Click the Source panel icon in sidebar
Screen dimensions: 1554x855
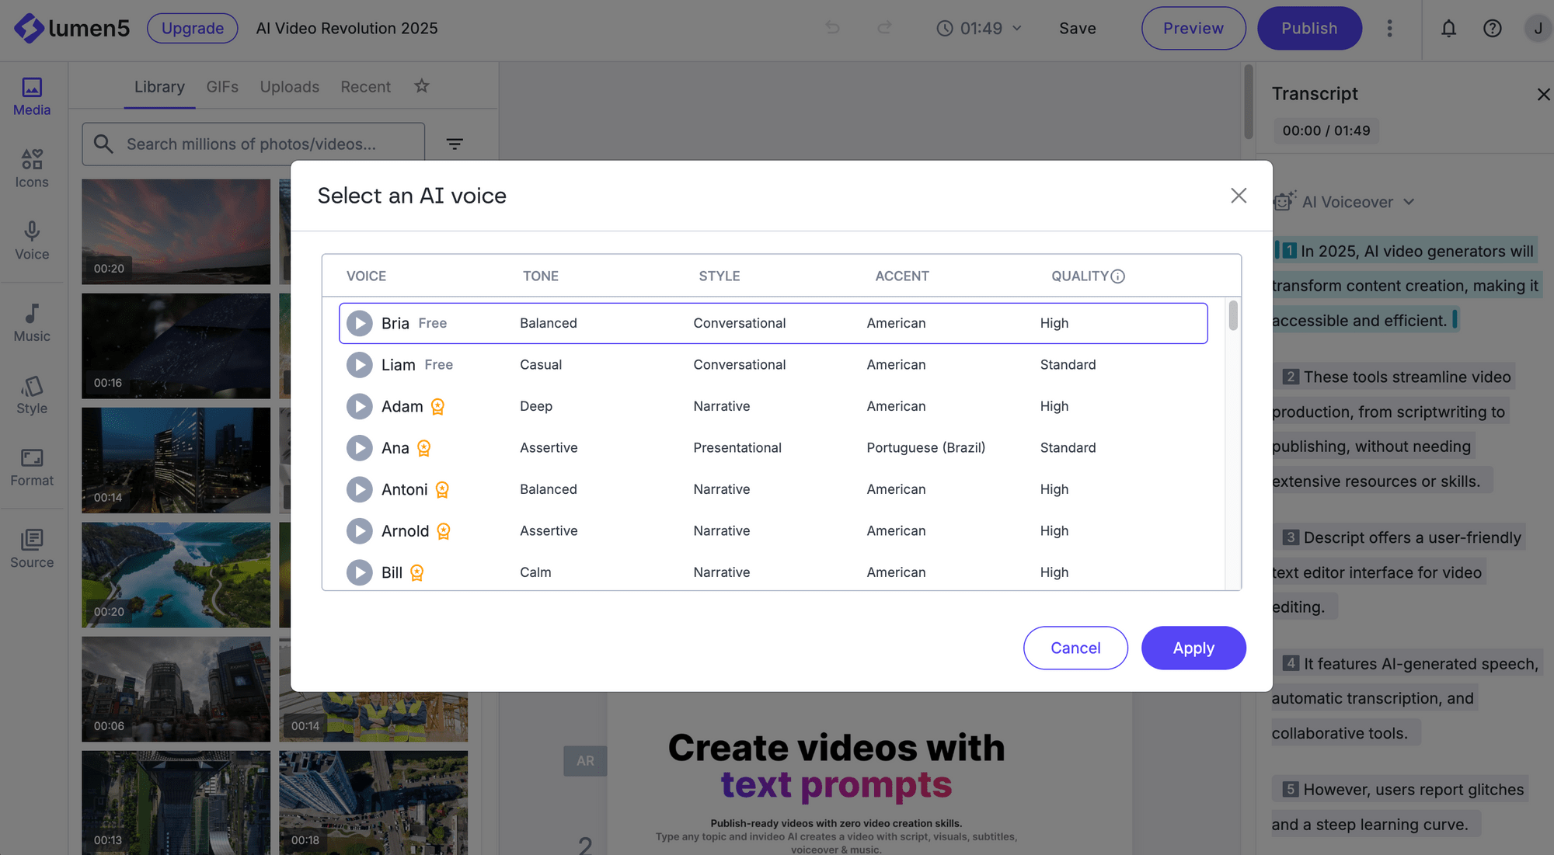[x=30, y=548]
